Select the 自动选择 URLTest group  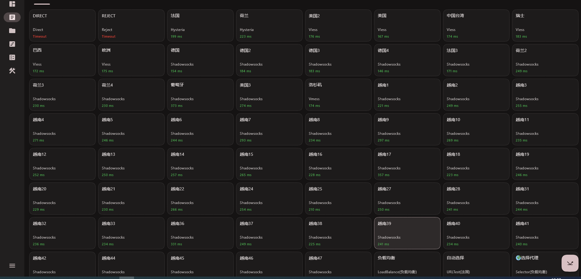[476, 265]
